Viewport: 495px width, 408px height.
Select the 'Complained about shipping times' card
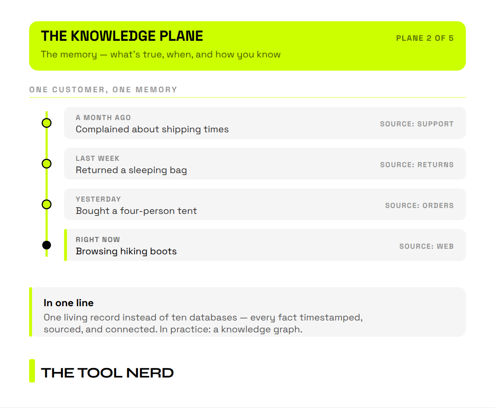click(265, 123)
